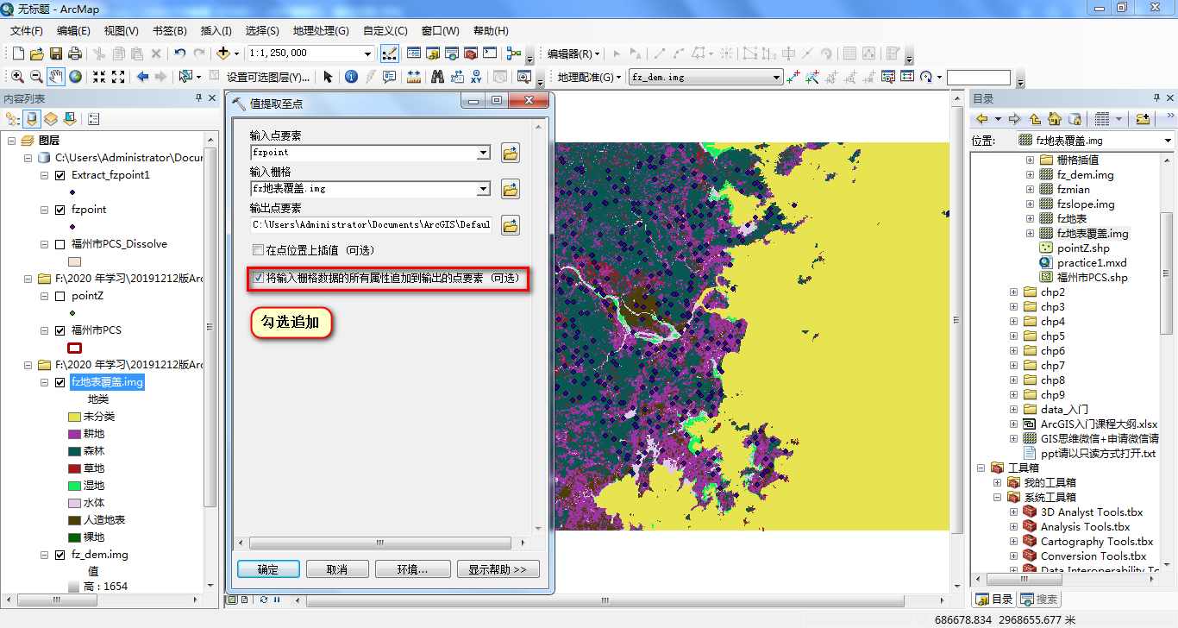
Task: Select the Pan tool
Action: 57,76
